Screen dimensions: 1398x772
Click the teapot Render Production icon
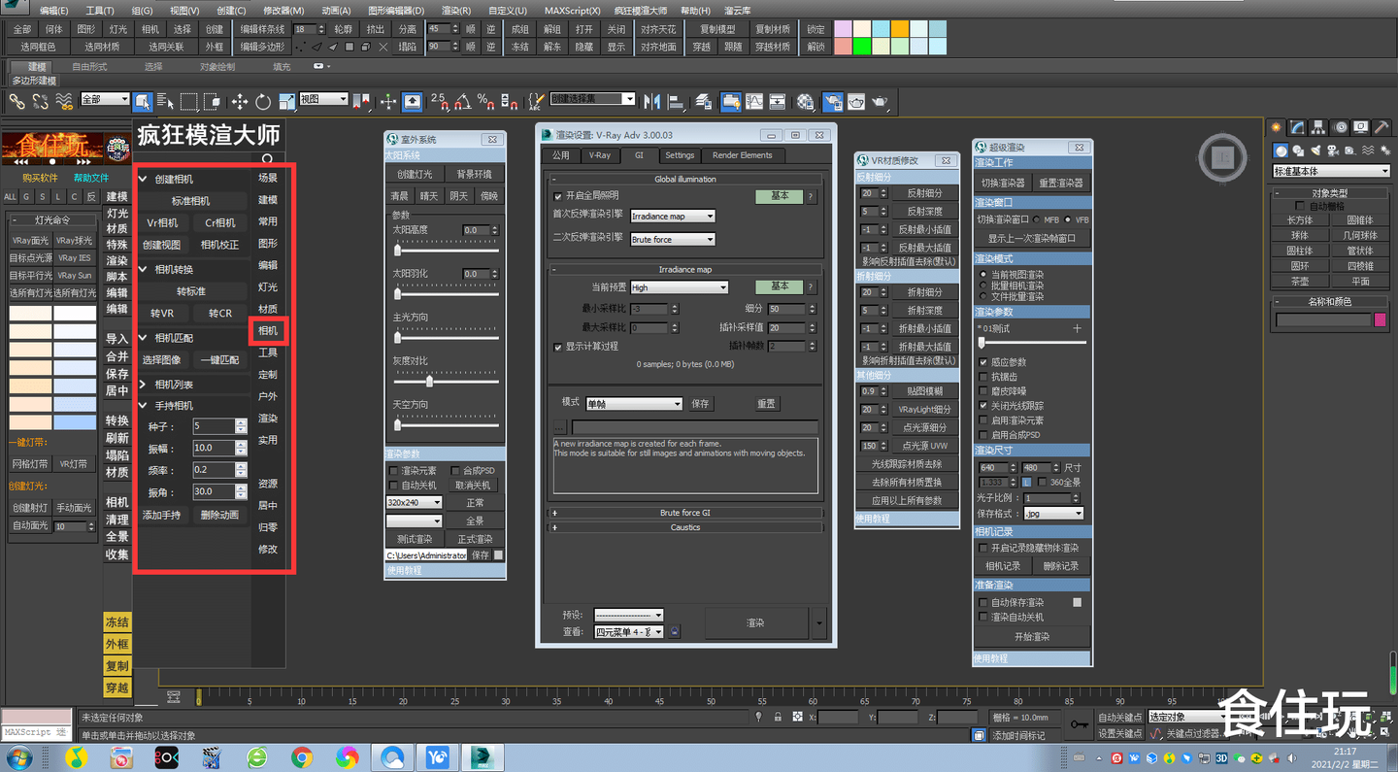[880, 101]
